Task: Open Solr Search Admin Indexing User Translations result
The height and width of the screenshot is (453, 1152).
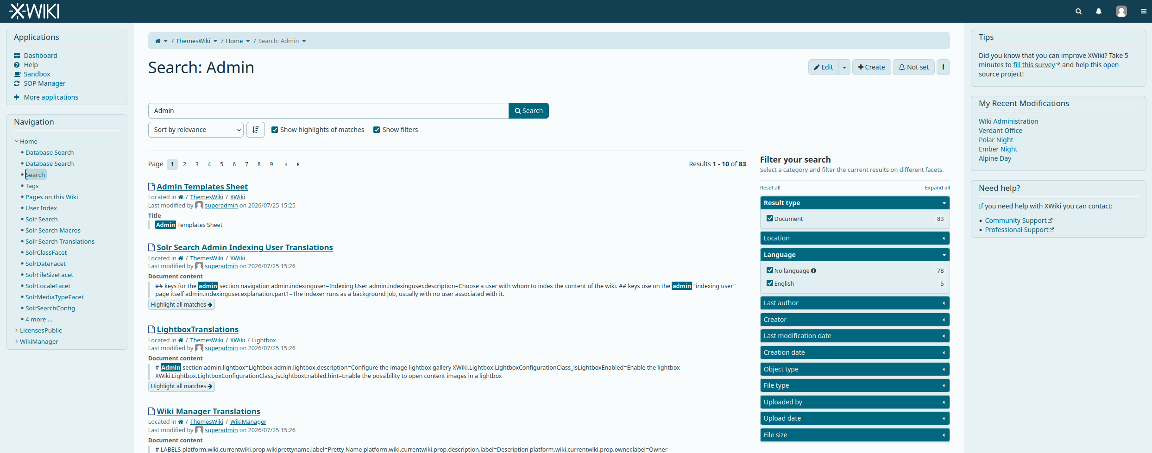Action: tap(245, 247)
